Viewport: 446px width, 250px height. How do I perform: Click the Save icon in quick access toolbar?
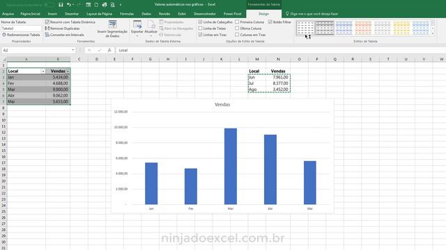click(x=61, y=5)
